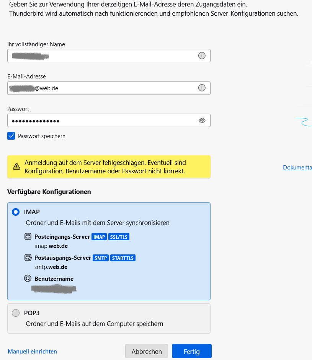Click the Benutzername user icon
Screen dimensions: 312x360
tap(28, 279)
